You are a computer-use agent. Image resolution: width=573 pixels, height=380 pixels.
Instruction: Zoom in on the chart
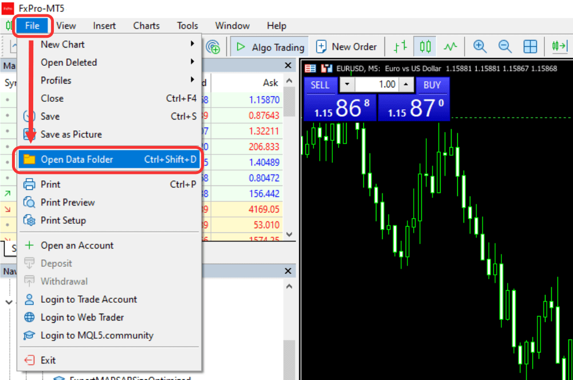point(480,46)
